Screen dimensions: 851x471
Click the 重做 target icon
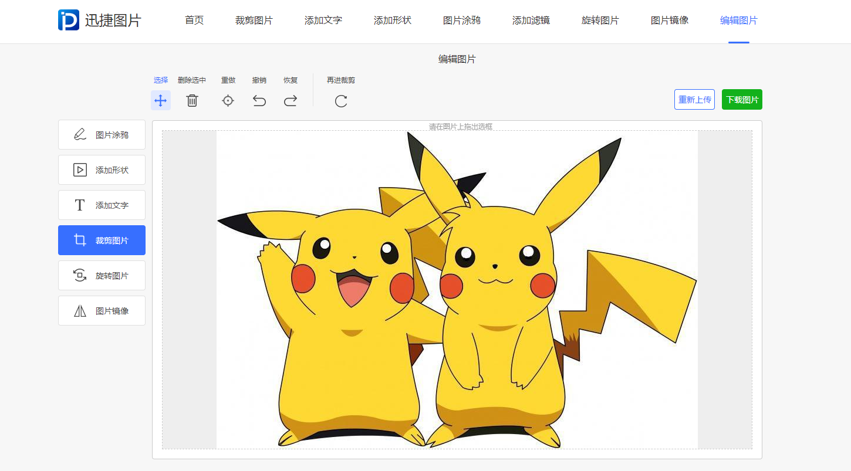(x=228, y=100)
